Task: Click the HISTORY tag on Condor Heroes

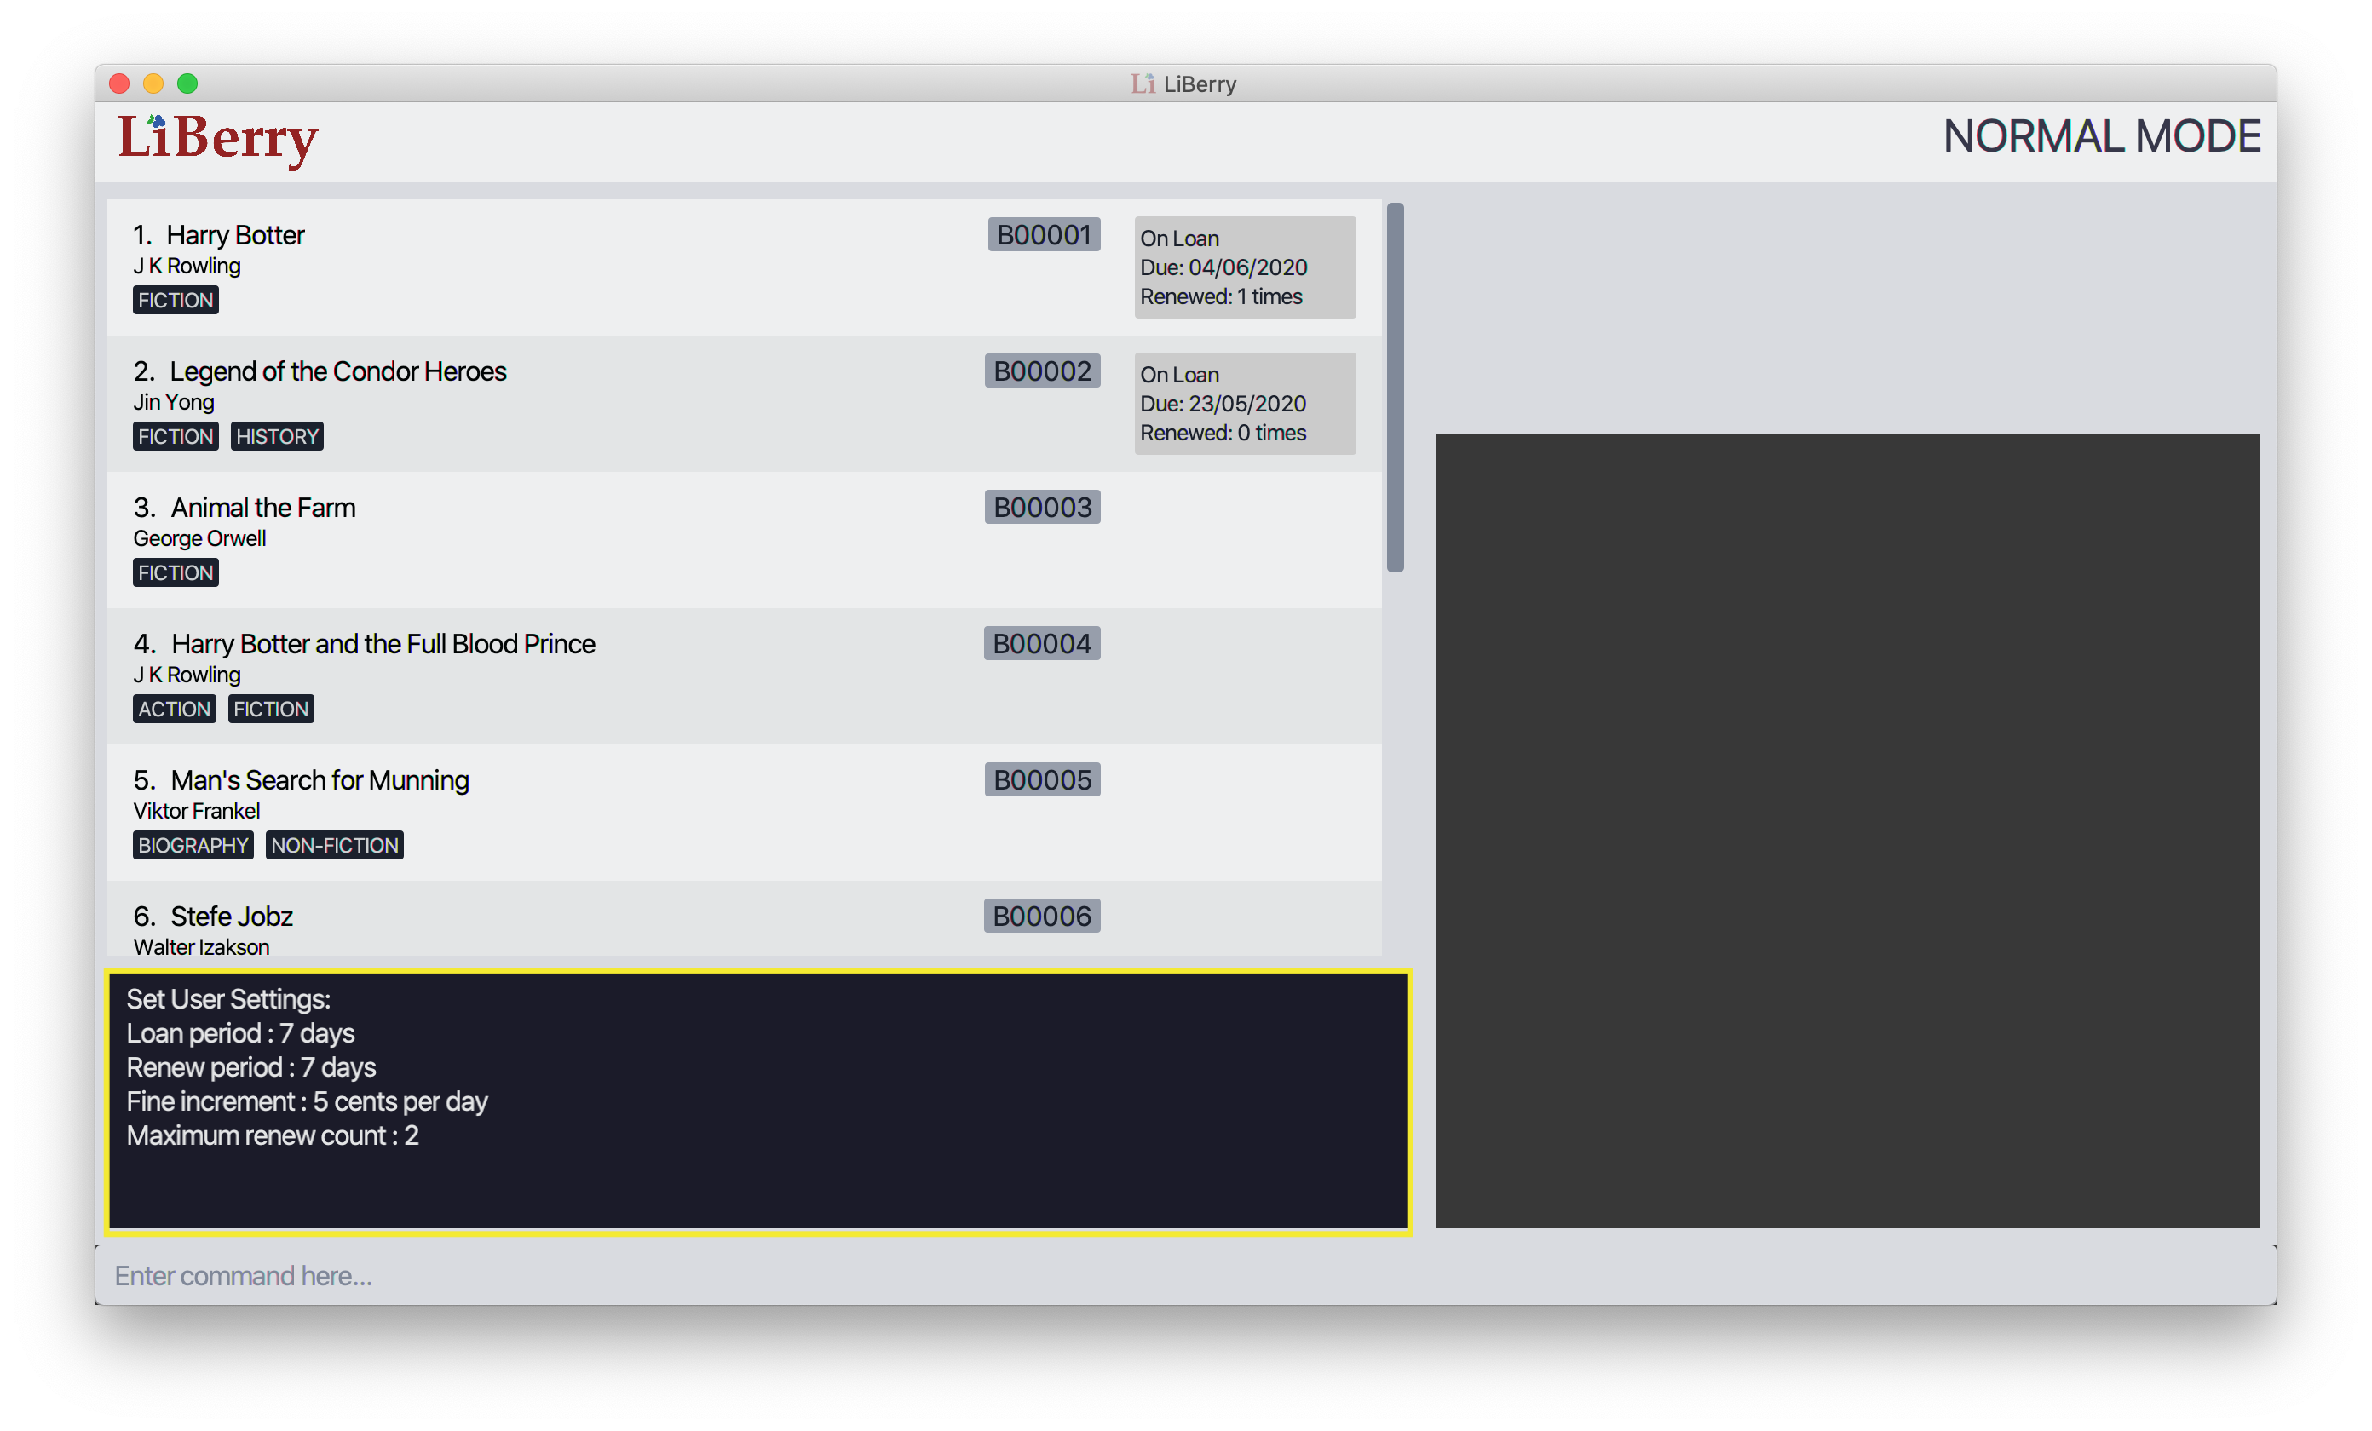Action: click(277, 437)
